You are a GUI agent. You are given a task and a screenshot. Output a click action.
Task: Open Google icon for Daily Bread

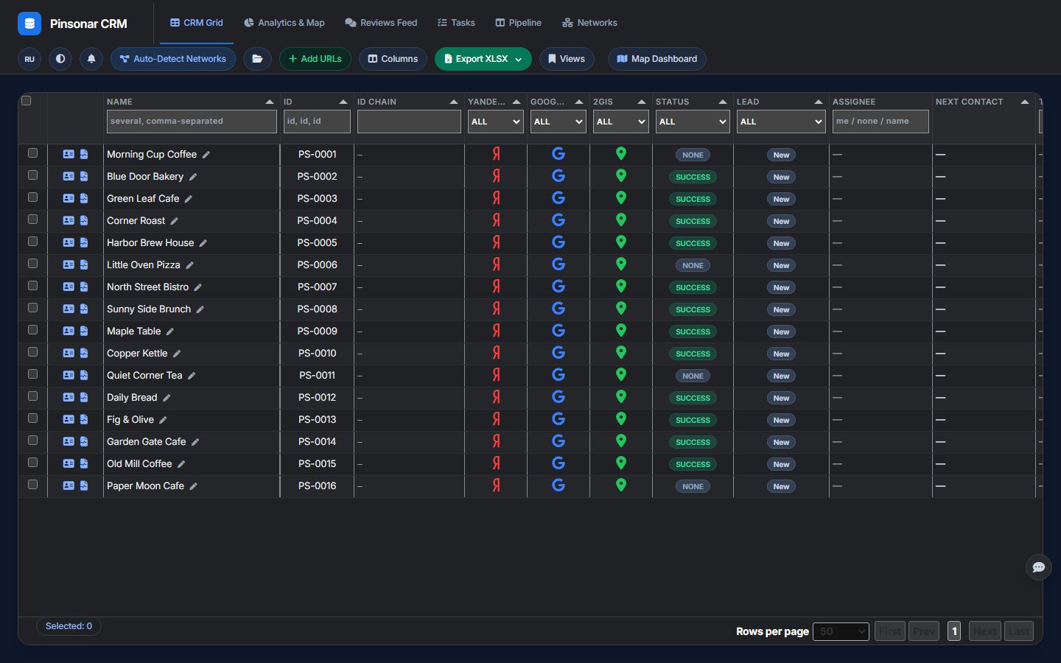558,397
